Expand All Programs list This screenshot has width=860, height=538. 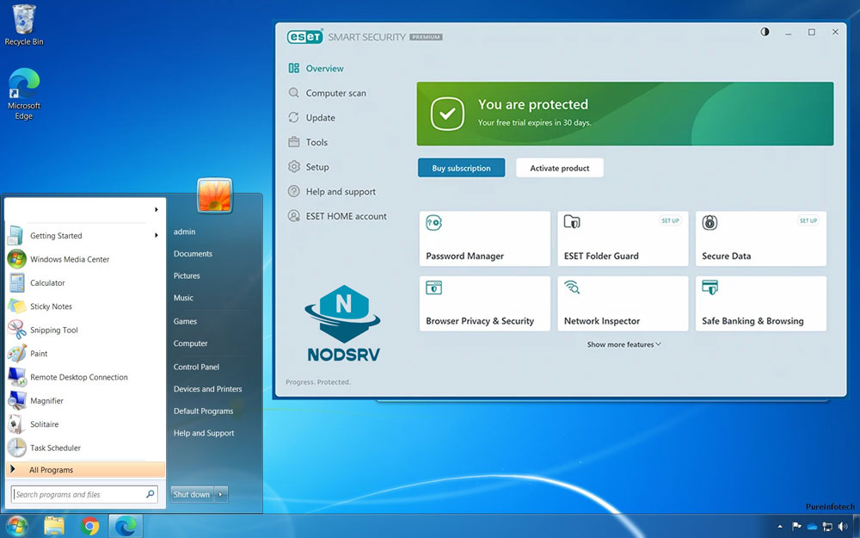click(x=51, y=470)
